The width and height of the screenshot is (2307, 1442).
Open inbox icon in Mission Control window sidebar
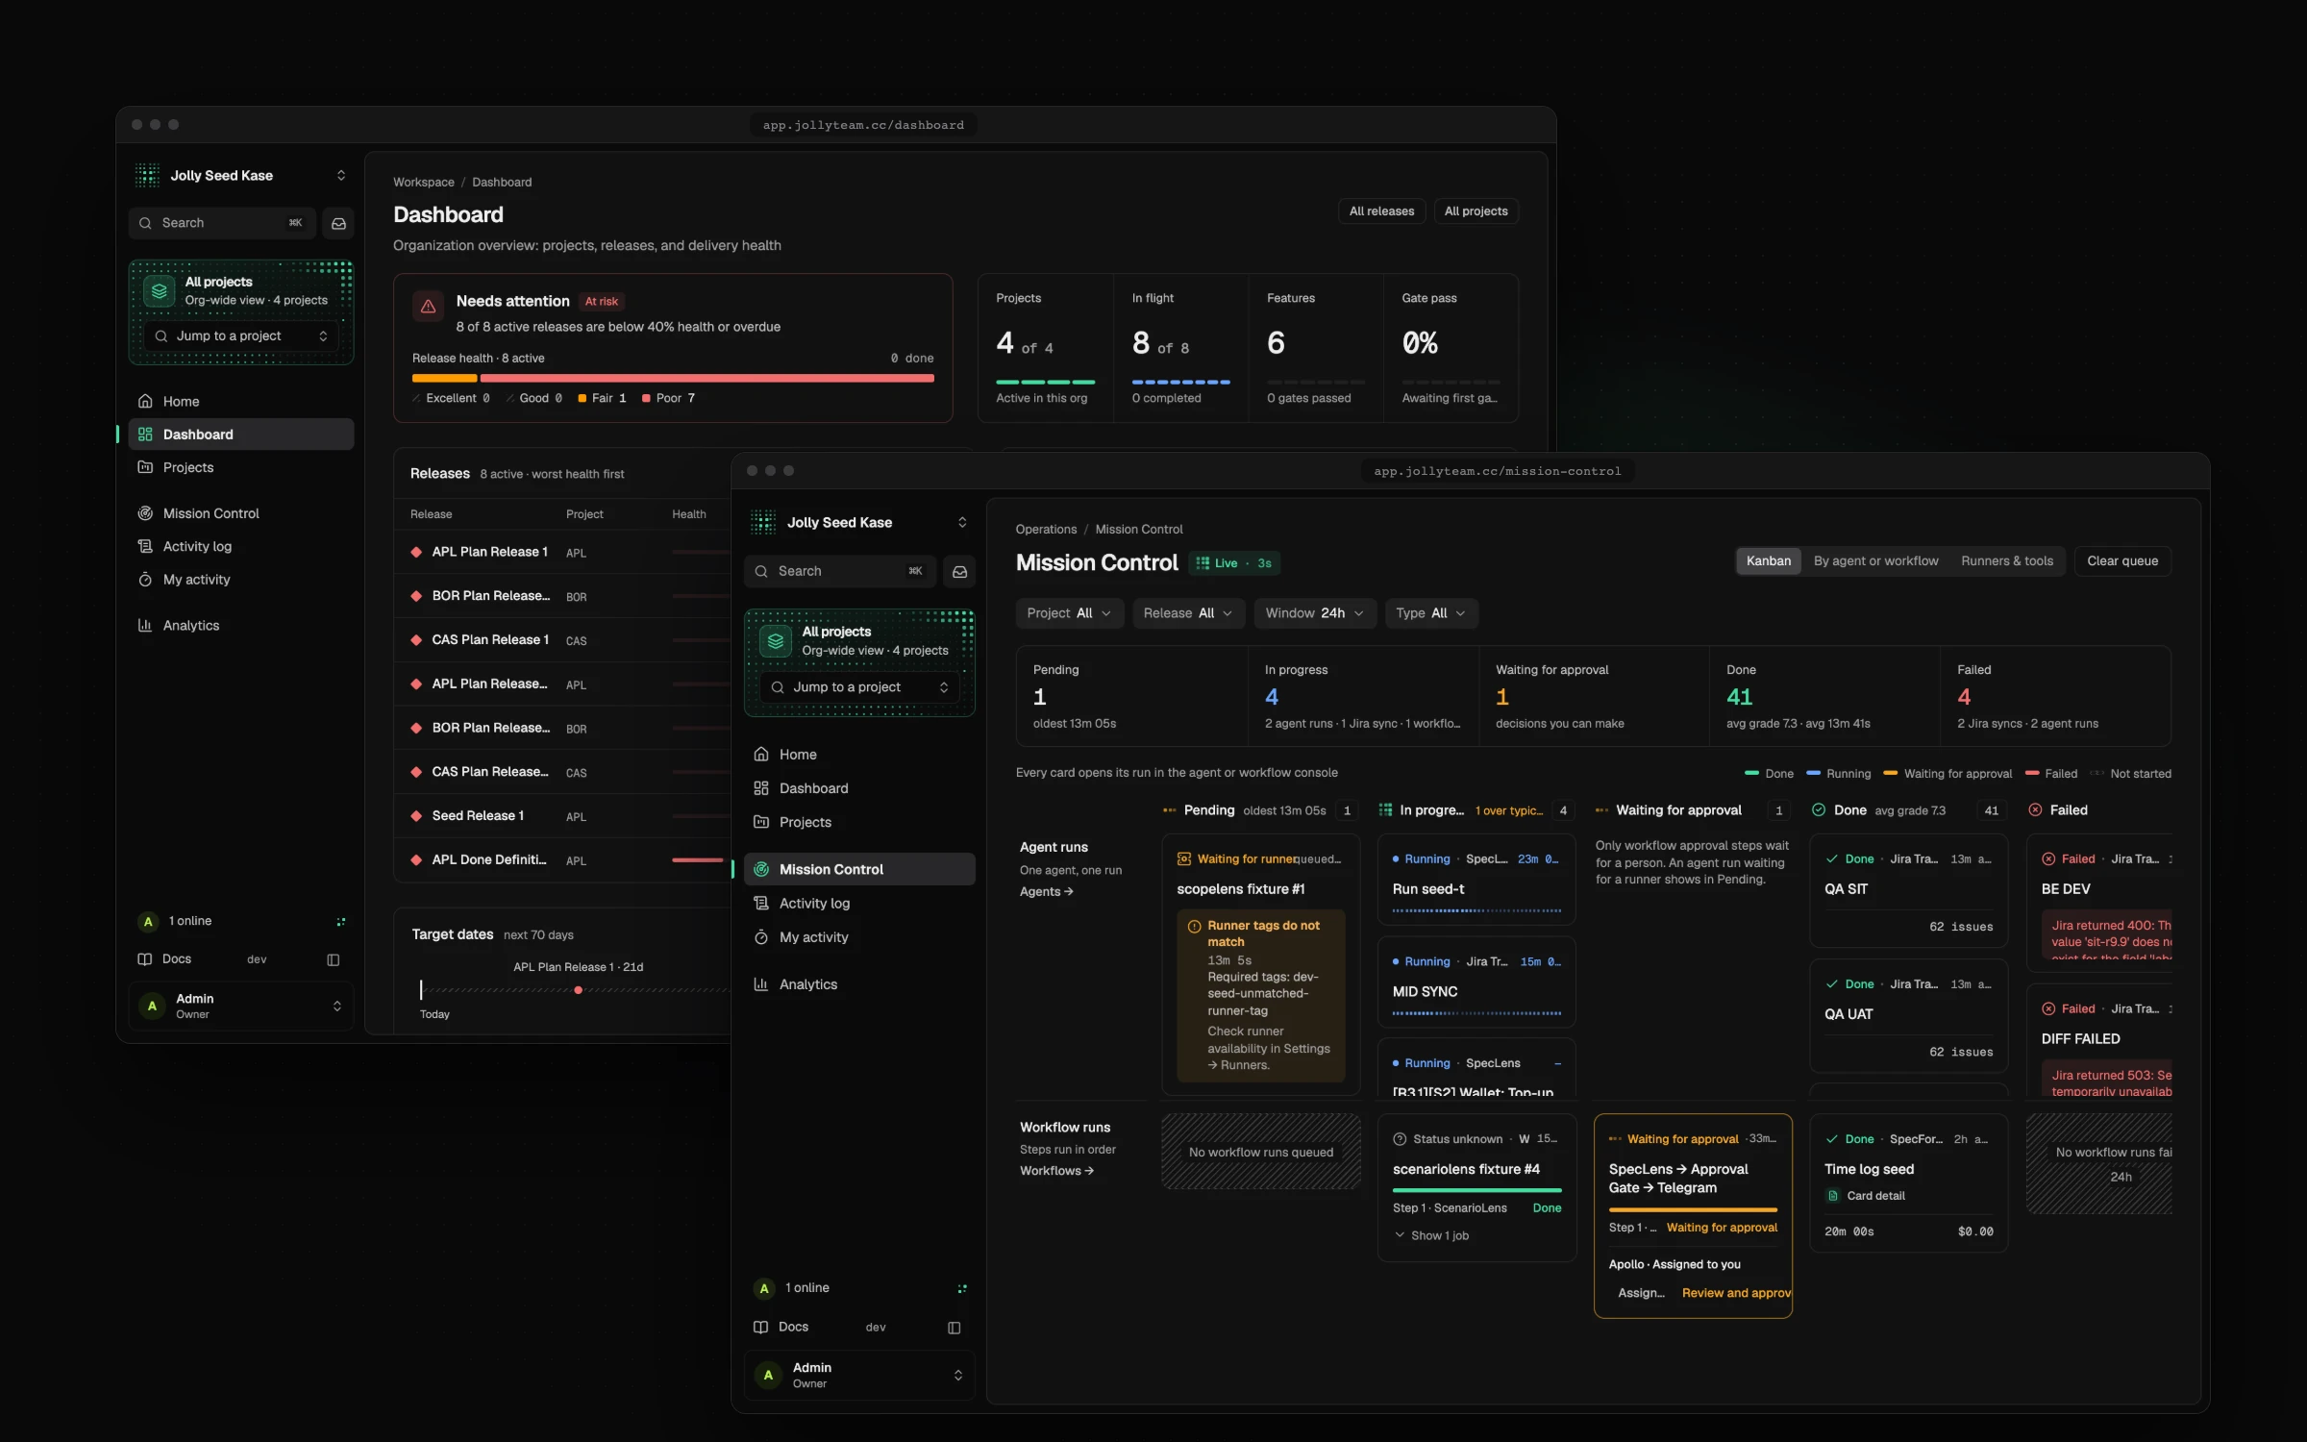[959, 571]
